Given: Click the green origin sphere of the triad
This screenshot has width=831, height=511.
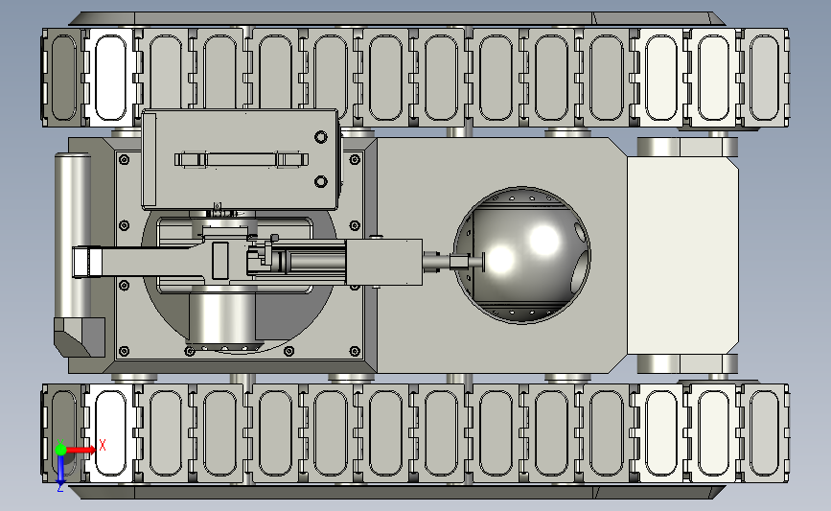Looking at the screenshot, I should (60, 450).
